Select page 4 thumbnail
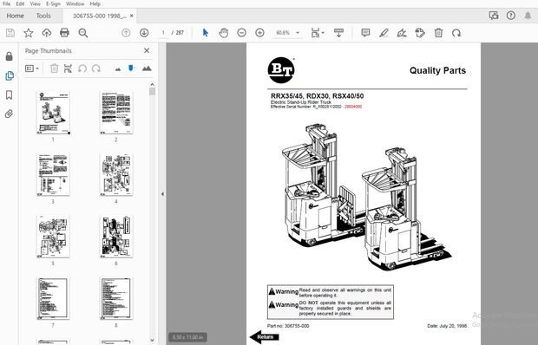Screen dimensions: 538x345 (x=116, y=174)
